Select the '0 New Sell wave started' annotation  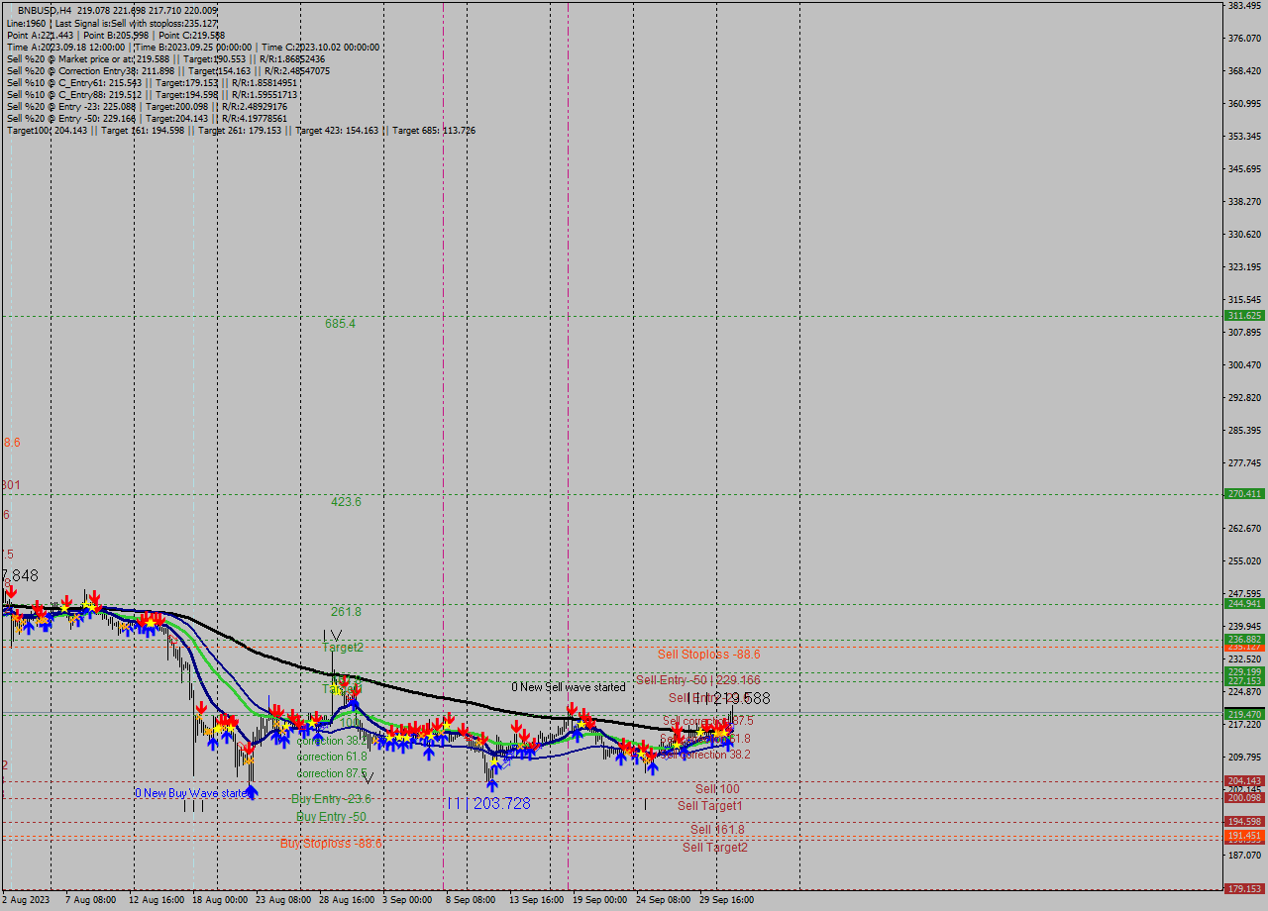569,686
